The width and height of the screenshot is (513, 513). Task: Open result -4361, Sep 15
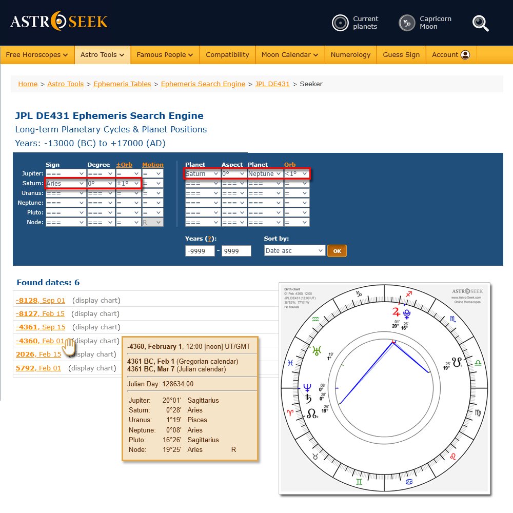tap(41, 327)
